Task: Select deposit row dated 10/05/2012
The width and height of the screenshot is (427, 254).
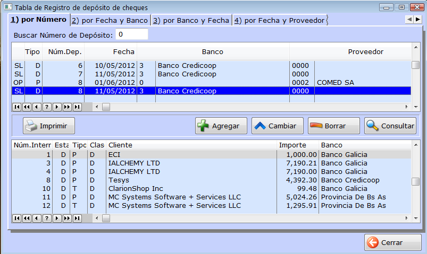Action: click(211, 65)
